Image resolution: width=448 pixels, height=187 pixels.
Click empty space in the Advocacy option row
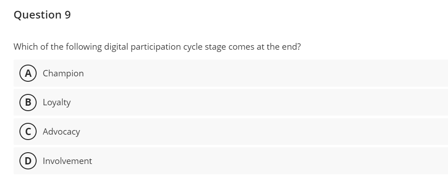tap(271, 131)
